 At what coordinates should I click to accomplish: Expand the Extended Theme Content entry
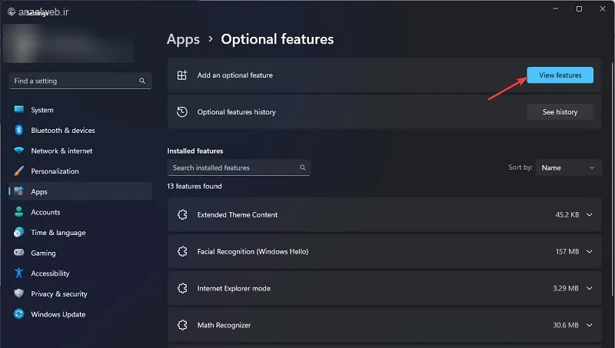click(589, 215)
